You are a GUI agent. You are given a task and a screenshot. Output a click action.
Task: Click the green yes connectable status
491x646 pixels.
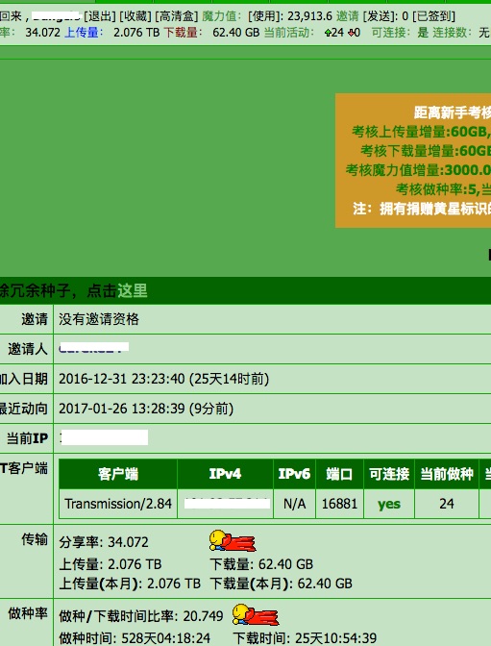389,504
